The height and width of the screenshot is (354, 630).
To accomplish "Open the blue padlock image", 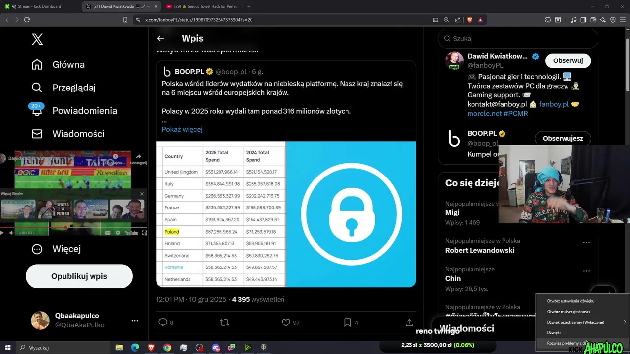I will [351, 214].
